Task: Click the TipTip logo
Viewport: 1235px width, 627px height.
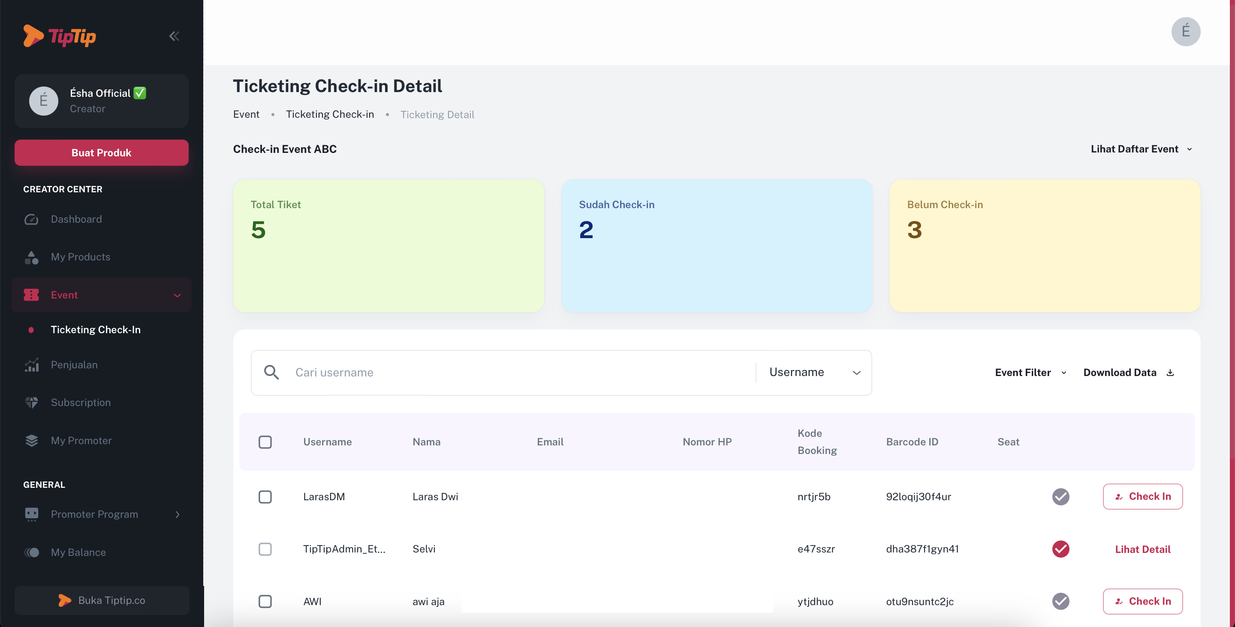Action: click(x=60, y=36)
